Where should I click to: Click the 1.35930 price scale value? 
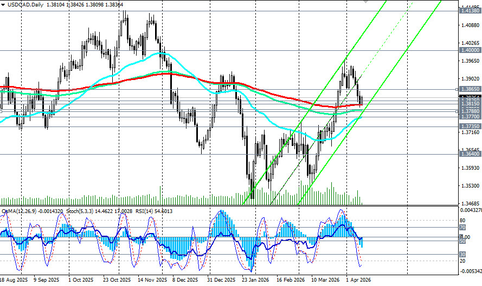click(x=470, y=168)
